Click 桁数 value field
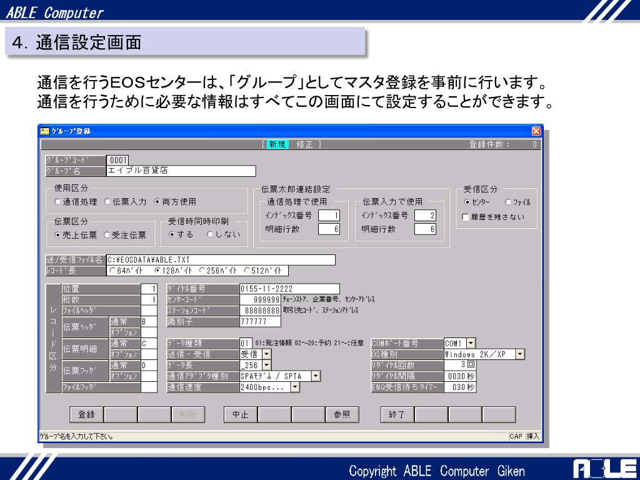 pos(149,300)
